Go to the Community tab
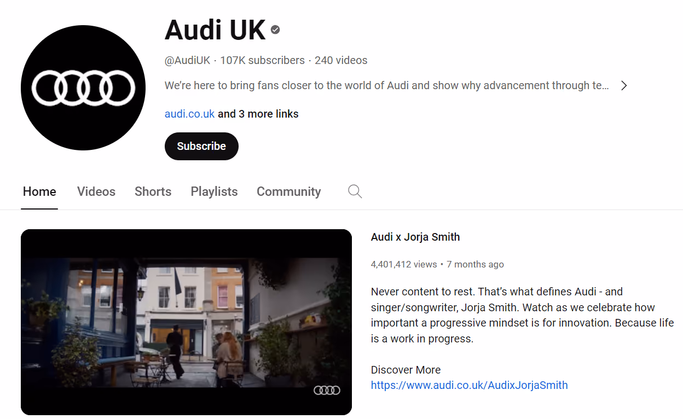The height and width of the screenshot is (419, 683). click(x=289, y=191)
